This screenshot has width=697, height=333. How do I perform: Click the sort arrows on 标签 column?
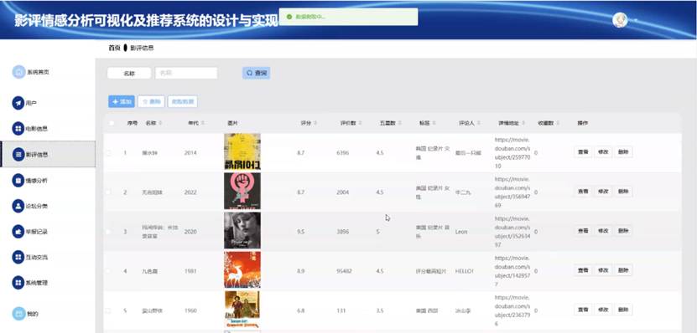434,123
